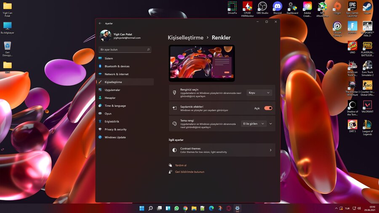The image size is (379, 213).
Task: Open Google Chrome from the taskbar
Action: (185, 208)
